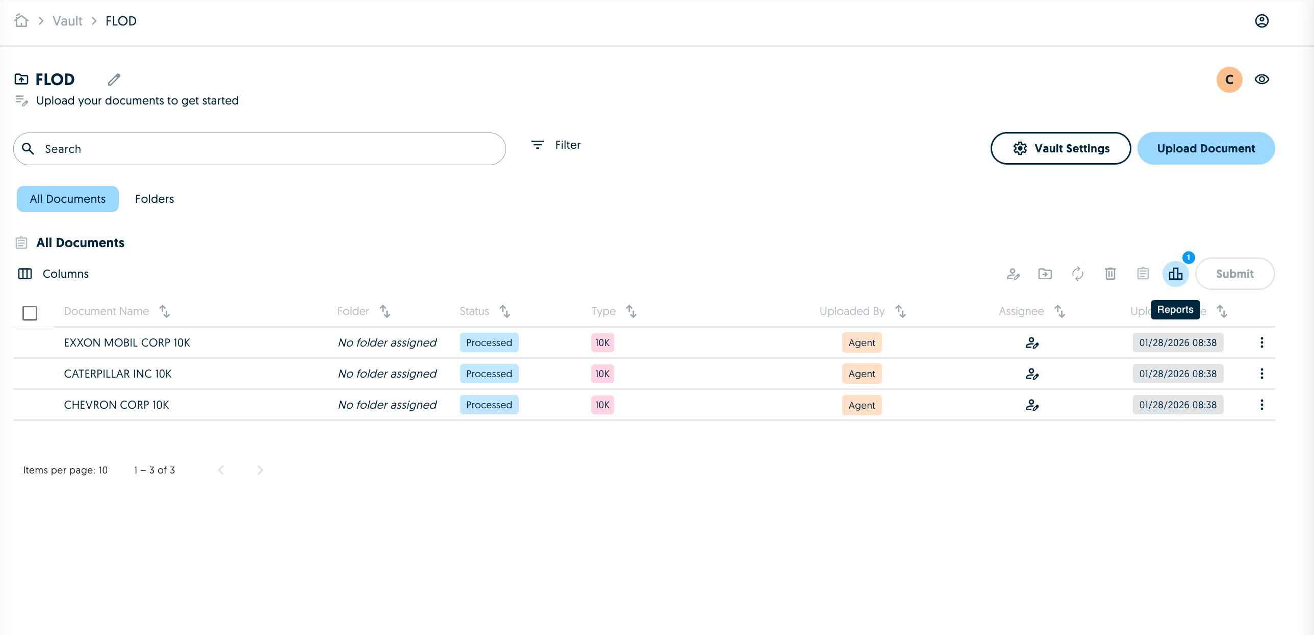Click the assign user toolbar icon

pyautogui.click(x=1013, y=274)
